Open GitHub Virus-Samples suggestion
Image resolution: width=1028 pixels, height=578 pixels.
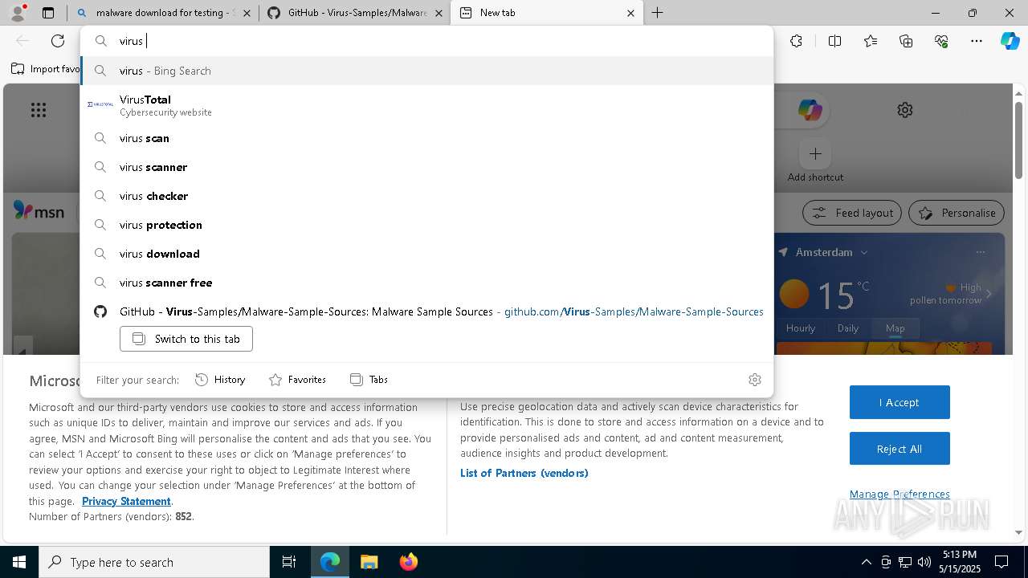click(x=426, y=311)
